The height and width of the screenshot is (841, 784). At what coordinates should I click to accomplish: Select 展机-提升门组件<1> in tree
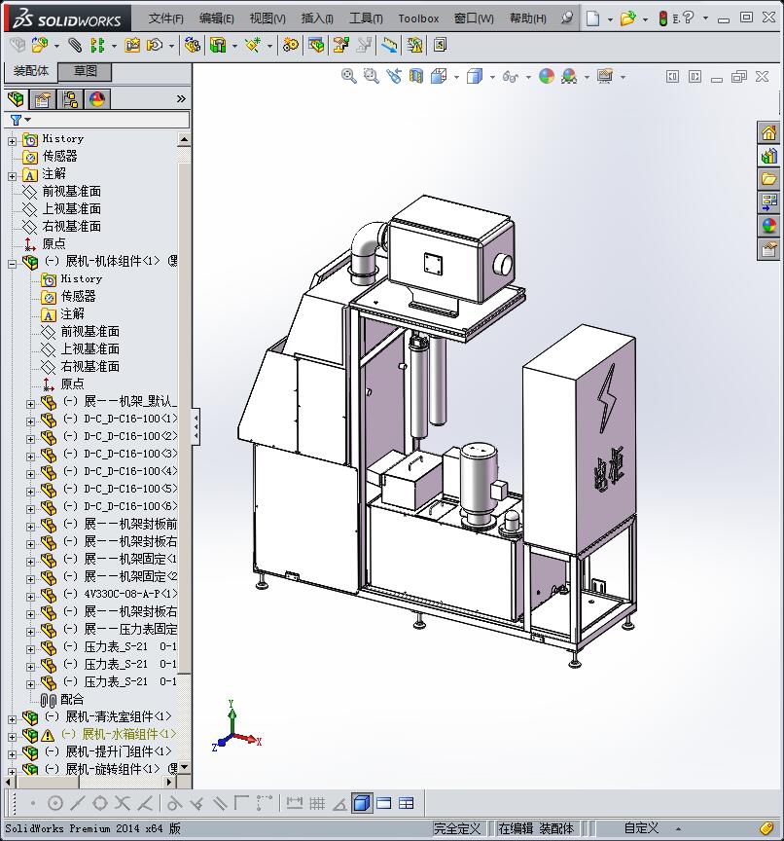(x=118, y=751)
